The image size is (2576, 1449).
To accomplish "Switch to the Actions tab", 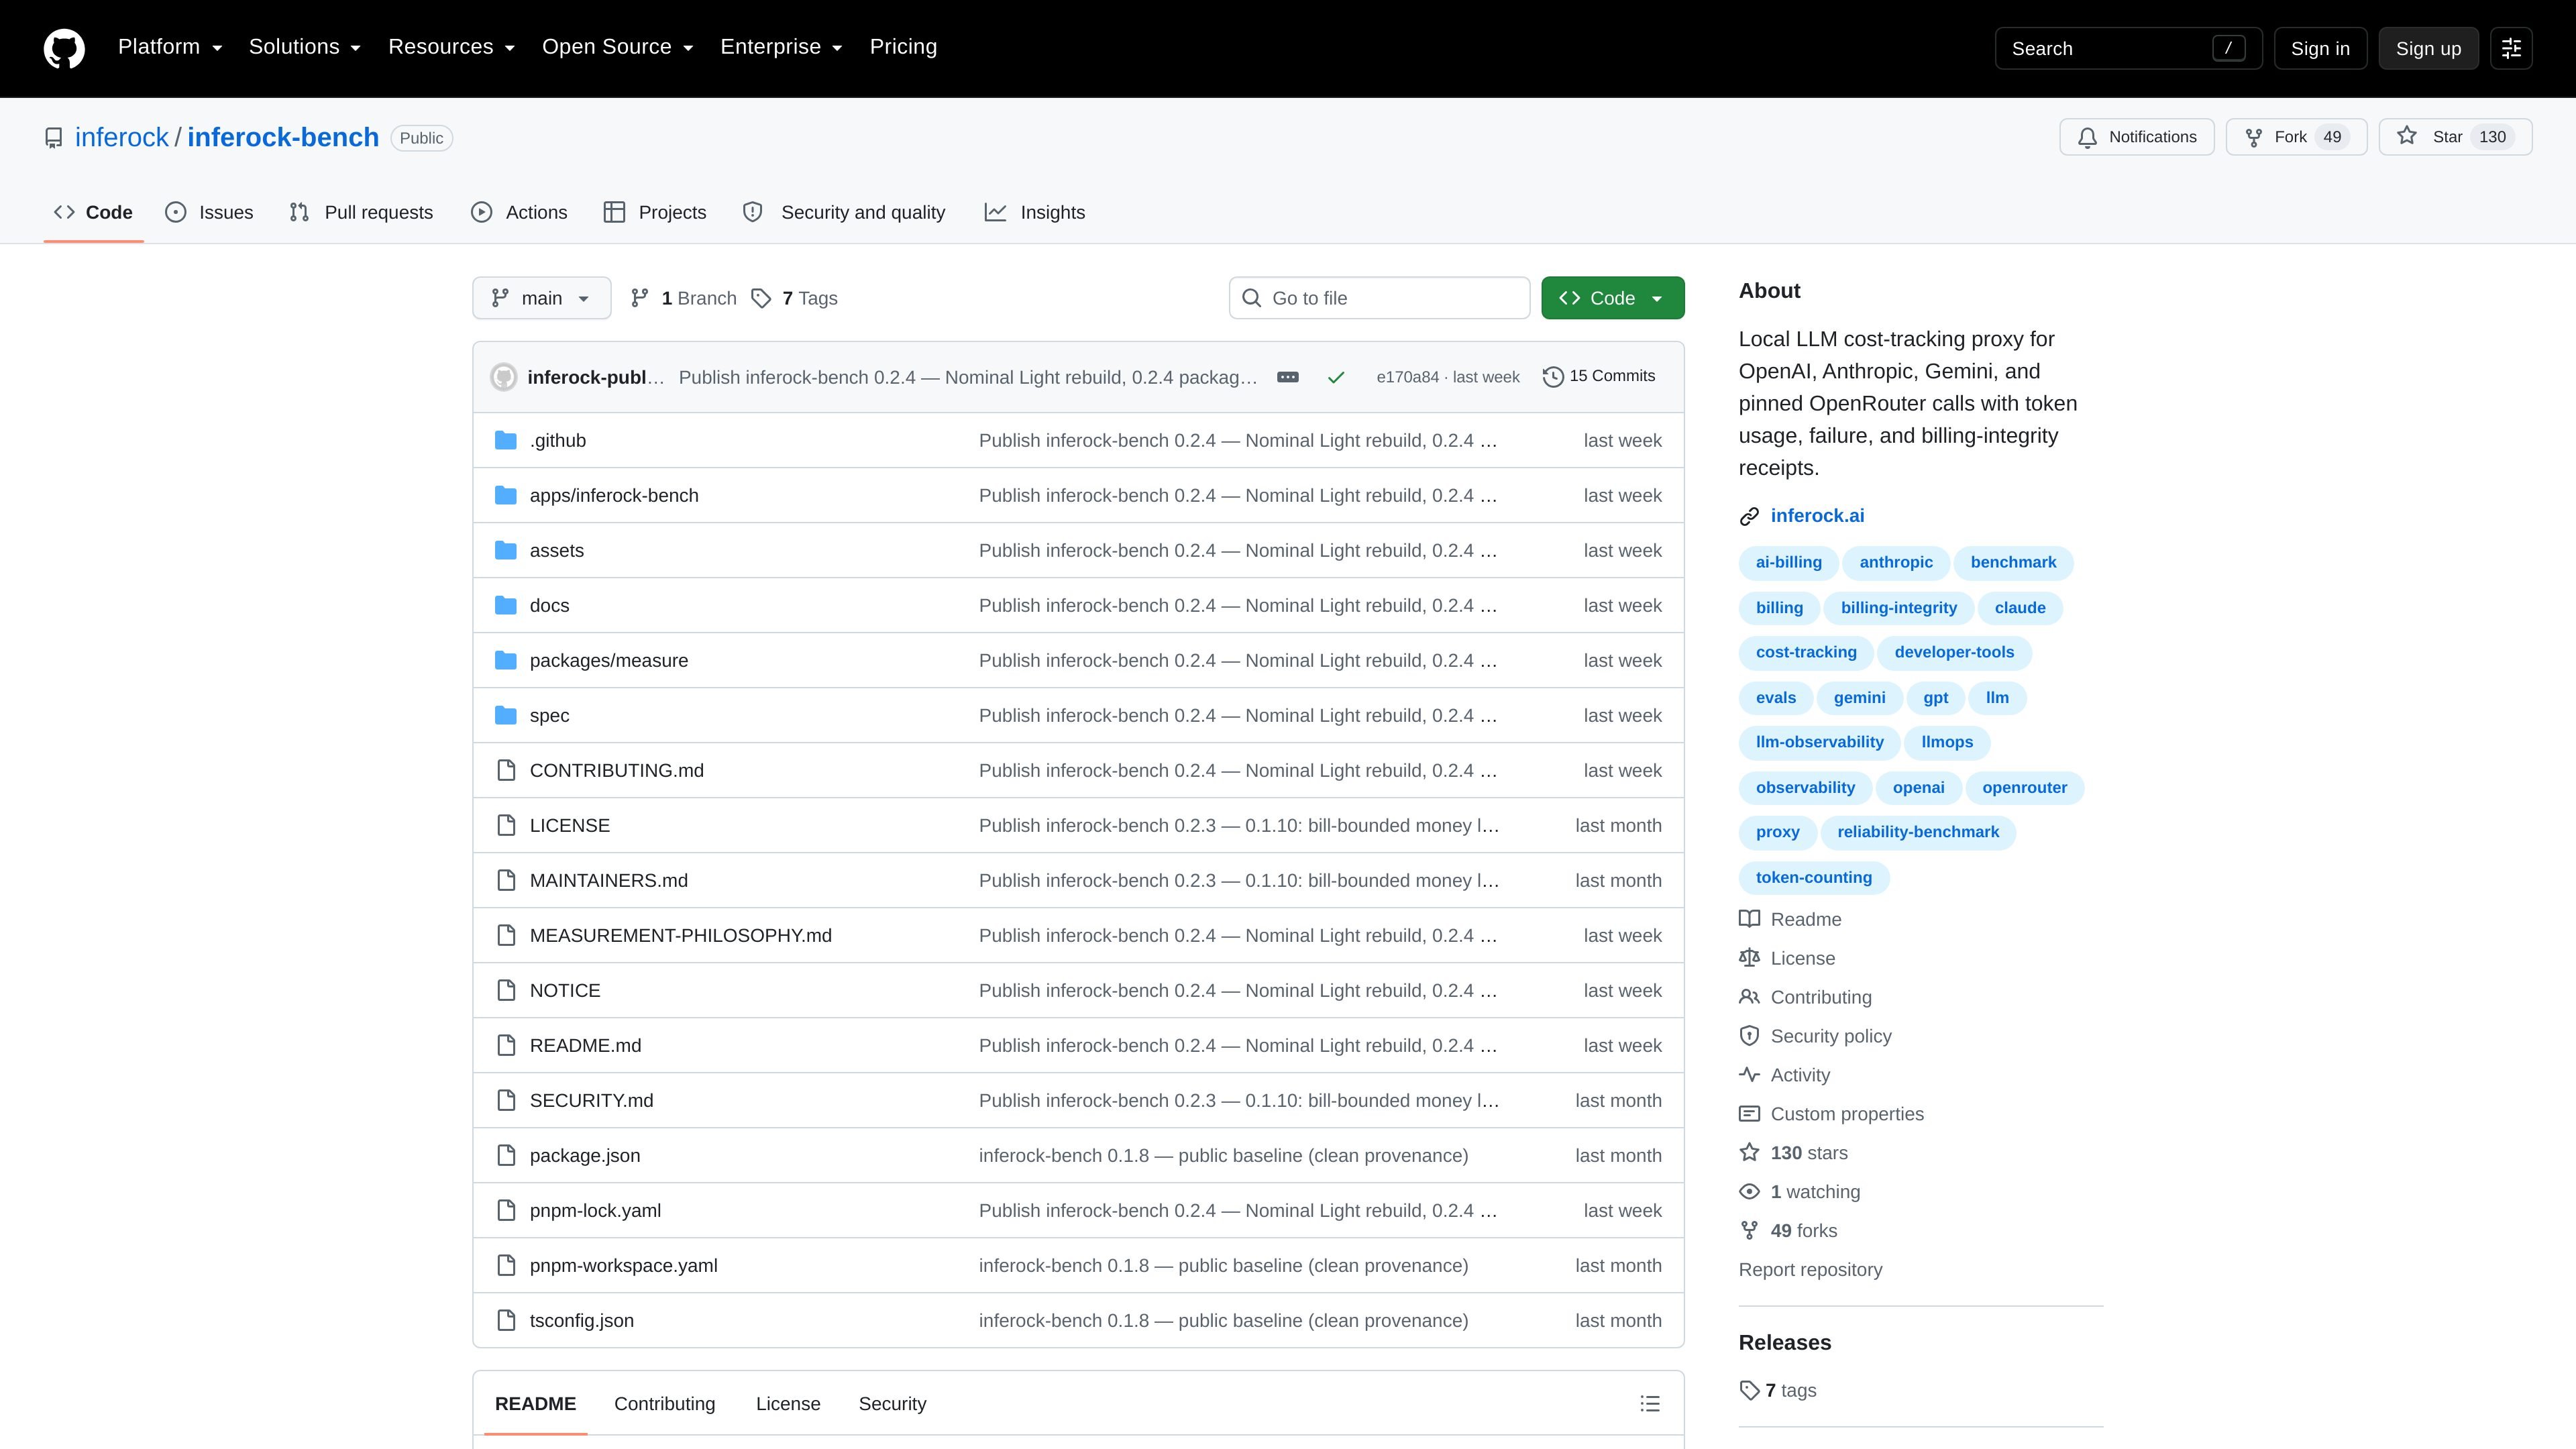I will pyautogui.click(x=519, y=212).
